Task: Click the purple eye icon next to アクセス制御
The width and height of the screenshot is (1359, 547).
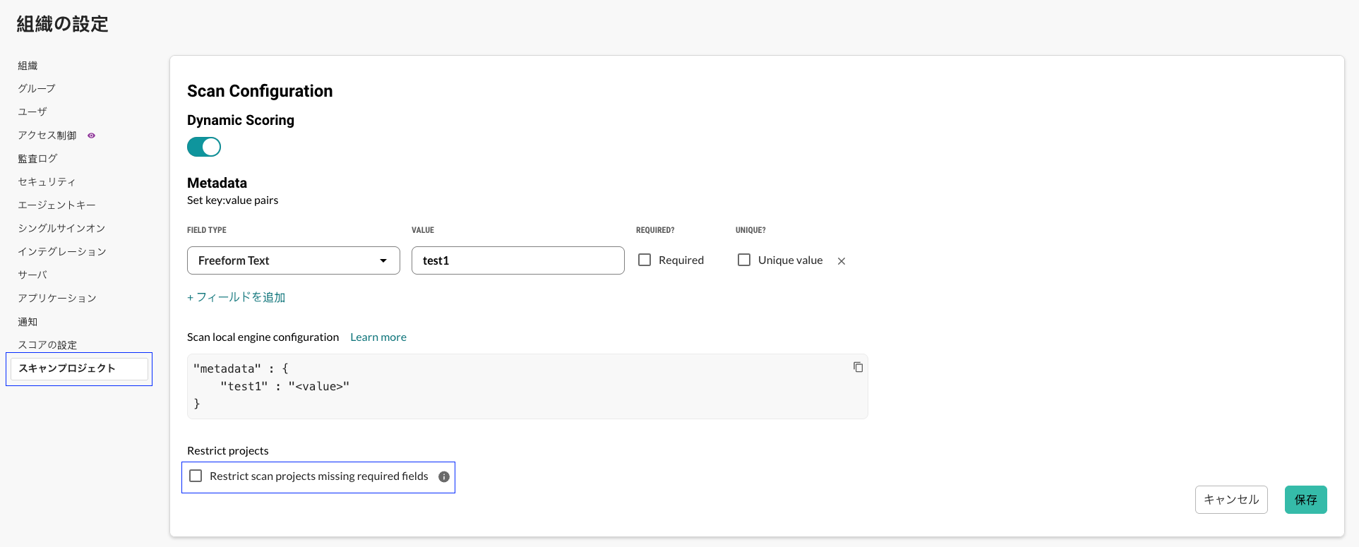Action: (x=91, y=136)
